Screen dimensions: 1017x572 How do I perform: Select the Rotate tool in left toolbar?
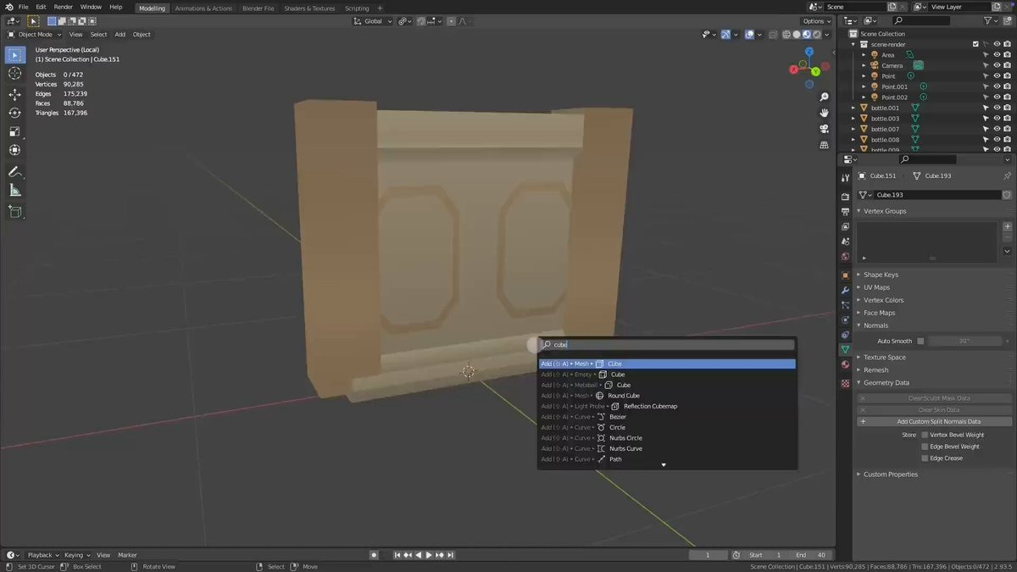pyautogui.click(x=14, y=113)
